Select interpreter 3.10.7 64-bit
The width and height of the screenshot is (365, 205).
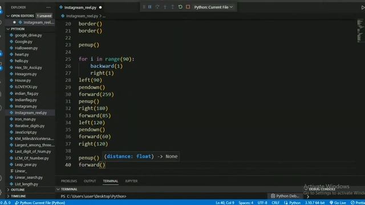315,203
